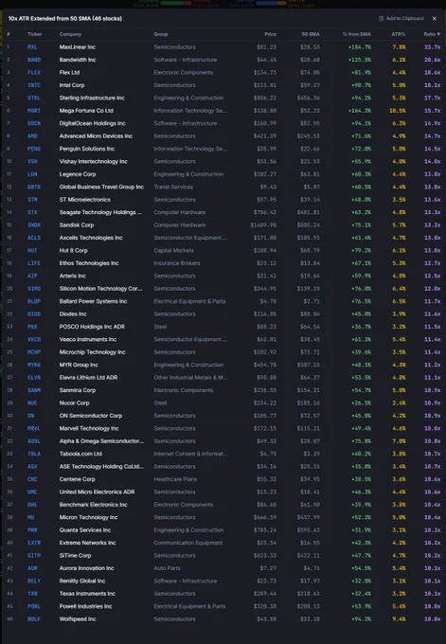Sort by the % from SMA header
Image resolution: width=446 pixels, height=644 pixels.
coord(356,34)
